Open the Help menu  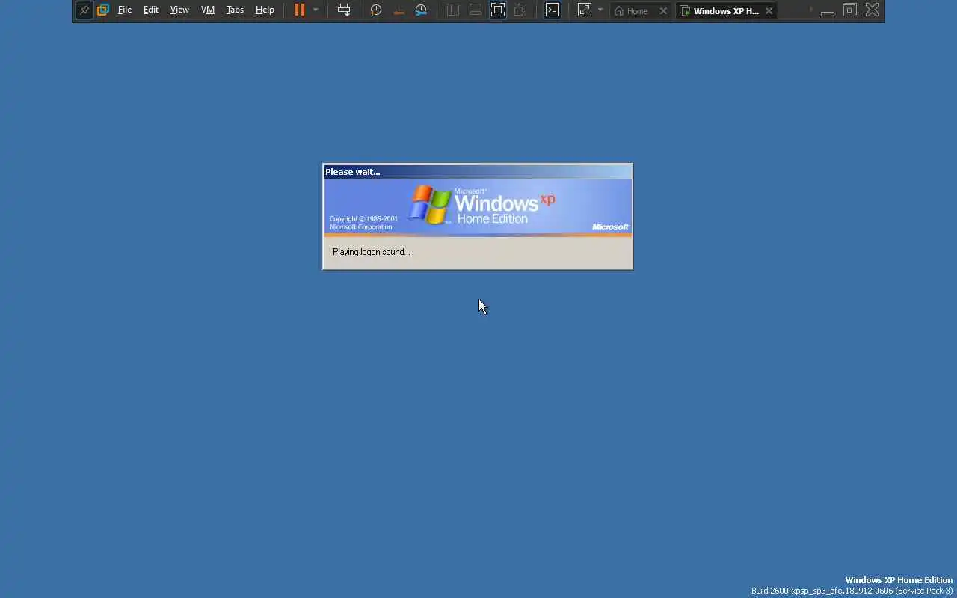tap(265, 10)
